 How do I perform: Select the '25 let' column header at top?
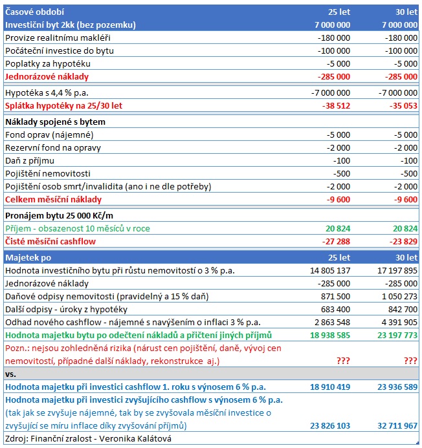(x=339, y=12)
